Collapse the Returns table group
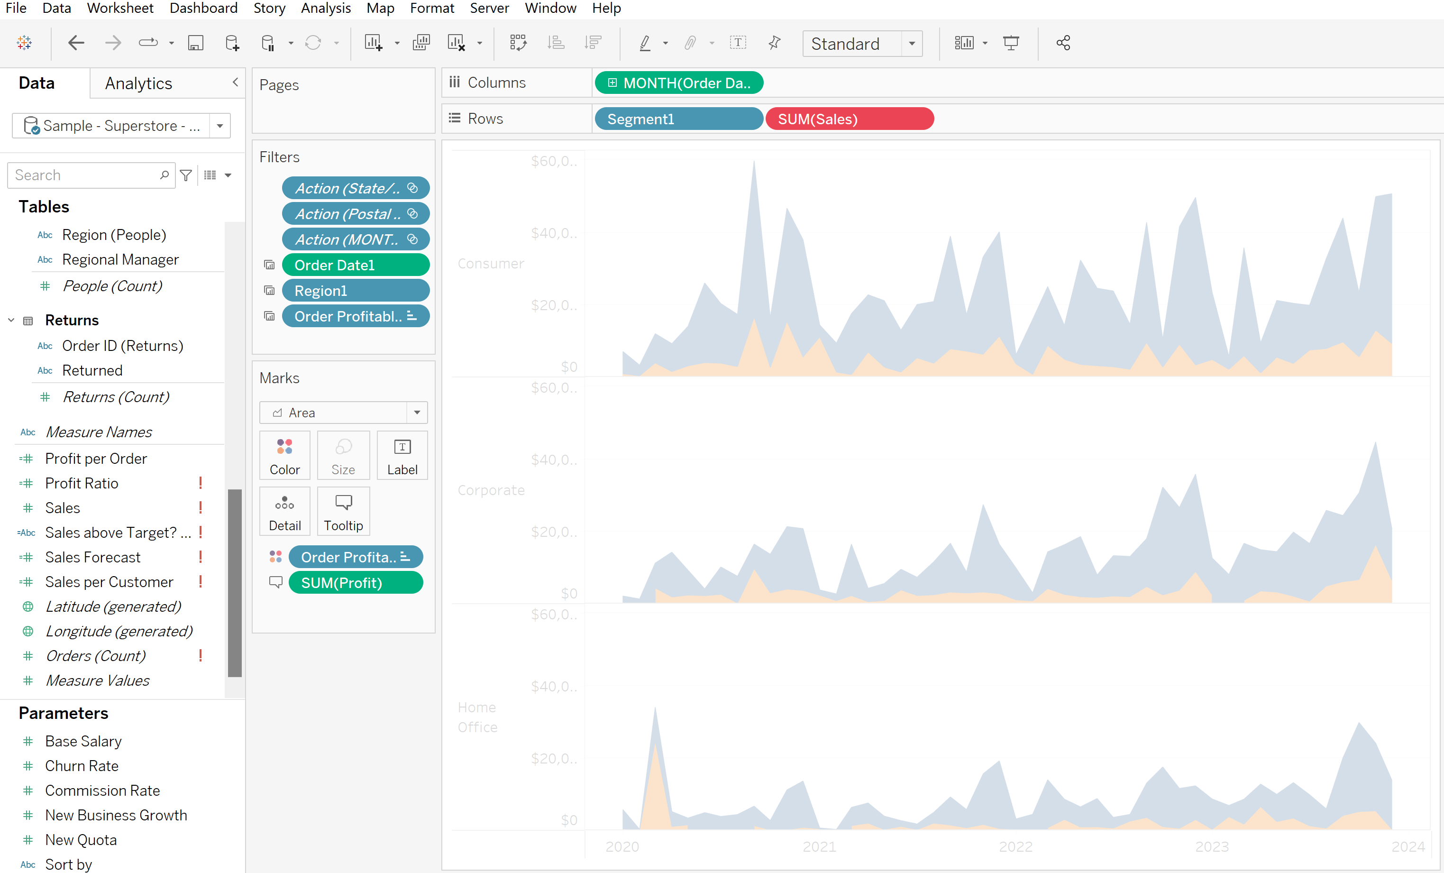This screenshot has height=873, width=1444. coord(11,320)
